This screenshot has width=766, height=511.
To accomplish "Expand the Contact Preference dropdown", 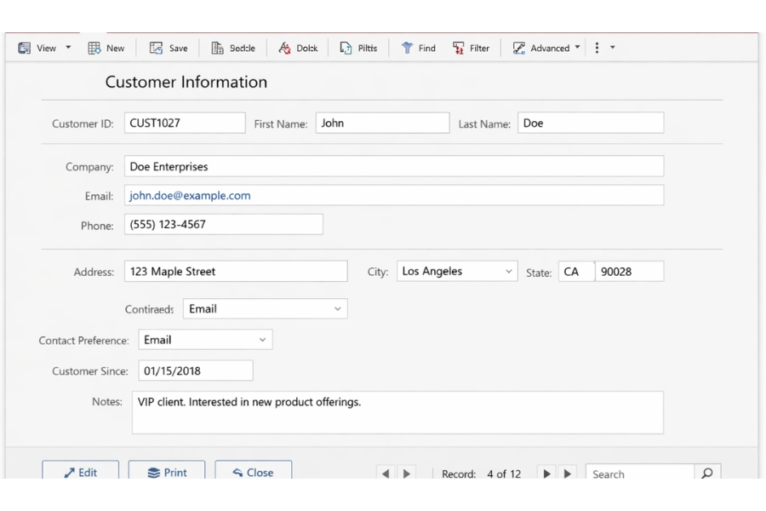I will (x=262, y=340).
